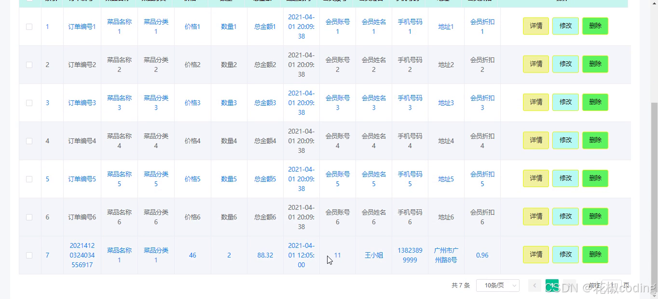Go to previous page with left arrow
The width and height of the screenshot is (658, 299).
pyautogui.click(x=535, y=285)
